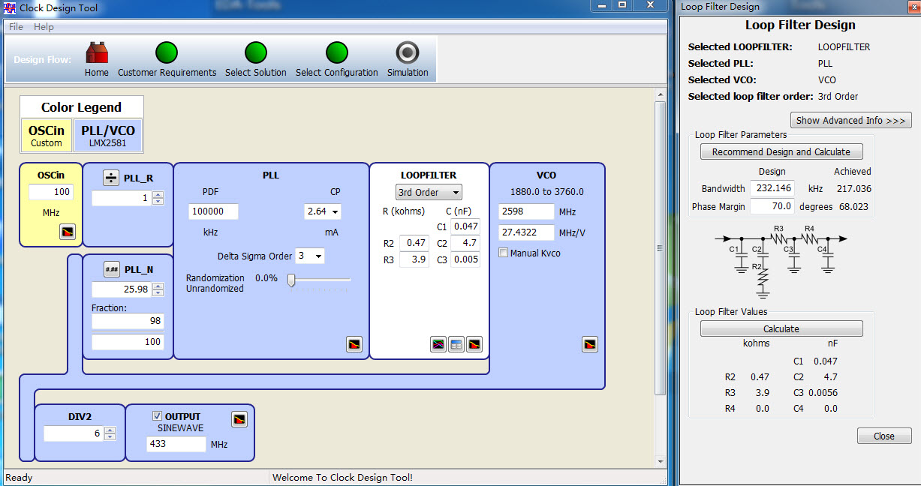The height and width of the screenshot is (486, 921).
Task: Click the Clock Design Tool title icon
Action: 10,8
